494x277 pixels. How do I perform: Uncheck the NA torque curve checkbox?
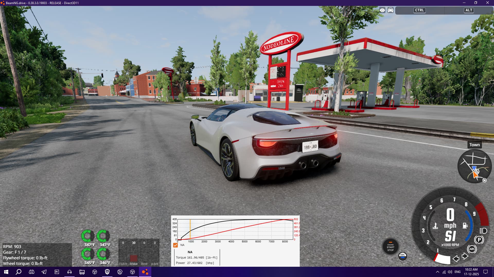click(x=175, y=245)
